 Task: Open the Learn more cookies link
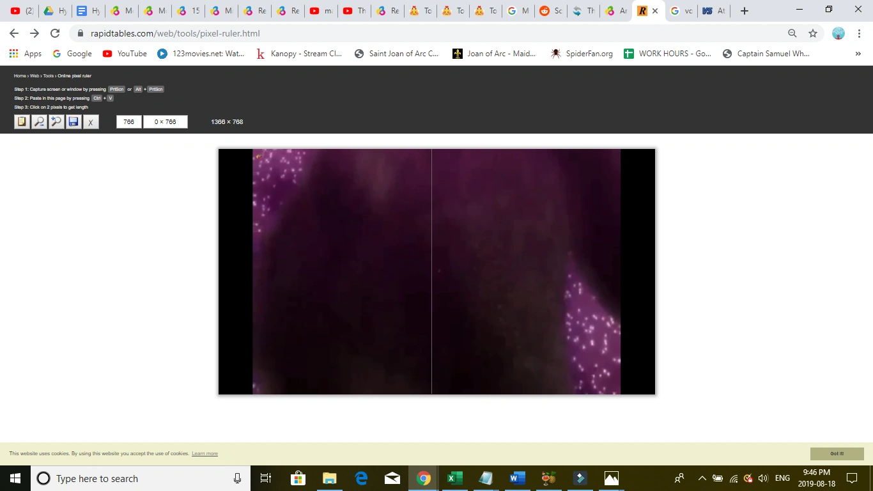pos(205,454)
